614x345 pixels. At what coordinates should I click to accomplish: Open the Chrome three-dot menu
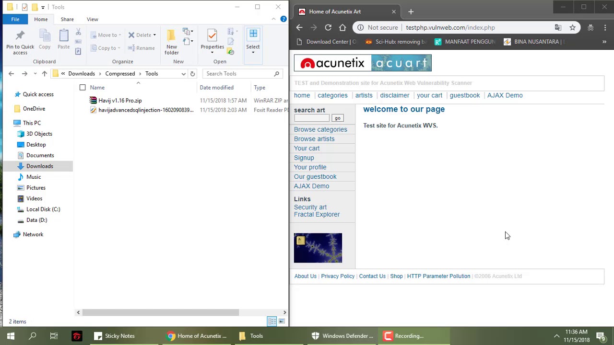pyautogui.click(x=605, y=28)
